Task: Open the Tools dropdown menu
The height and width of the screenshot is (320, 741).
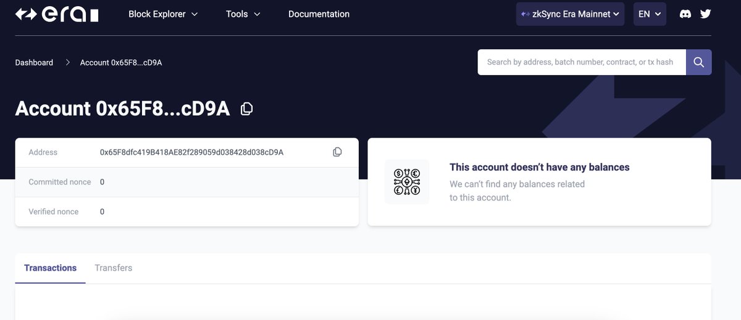Action: [x=243, y=14]
